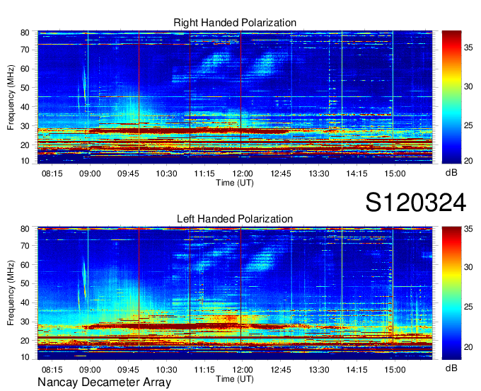Click the 20 label on lower color bar

click(468, 347)
